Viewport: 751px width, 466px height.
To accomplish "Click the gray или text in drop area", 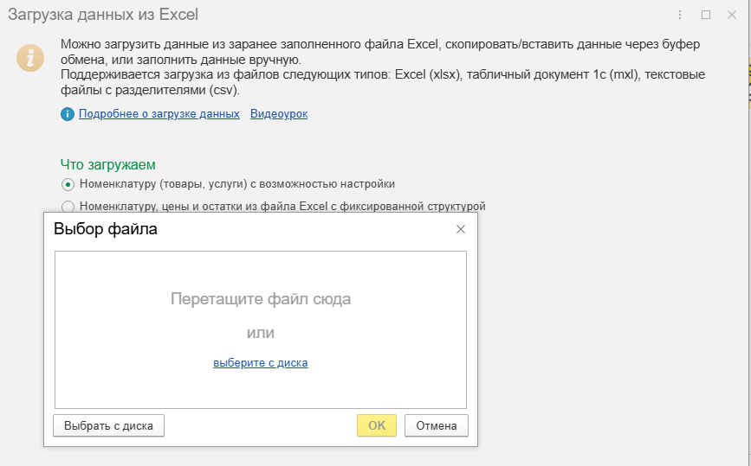I will [260, 333].
